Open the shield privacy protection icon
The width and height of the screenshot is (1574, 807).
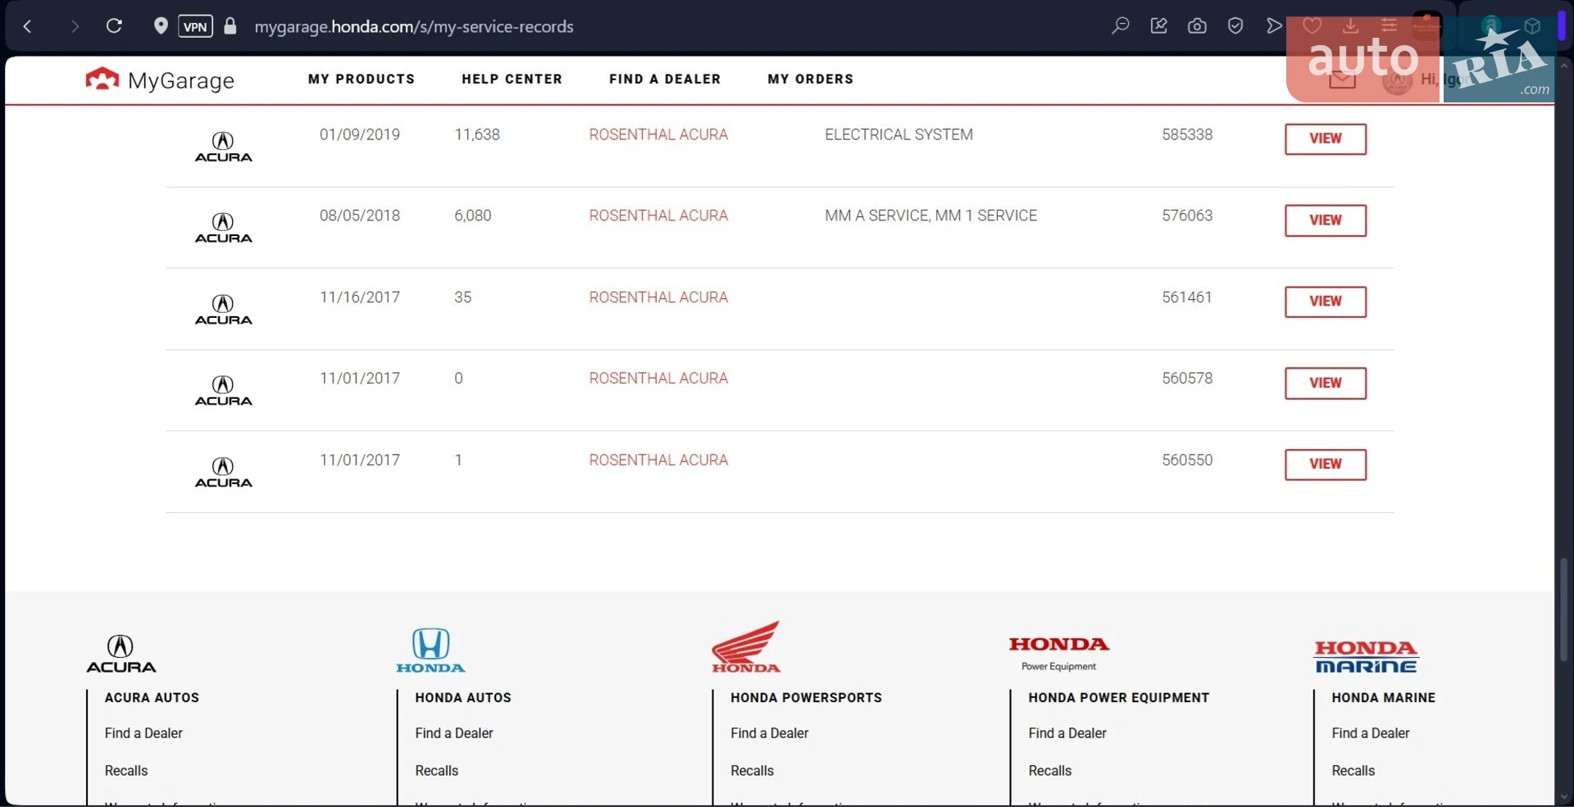coord(1235,26)
